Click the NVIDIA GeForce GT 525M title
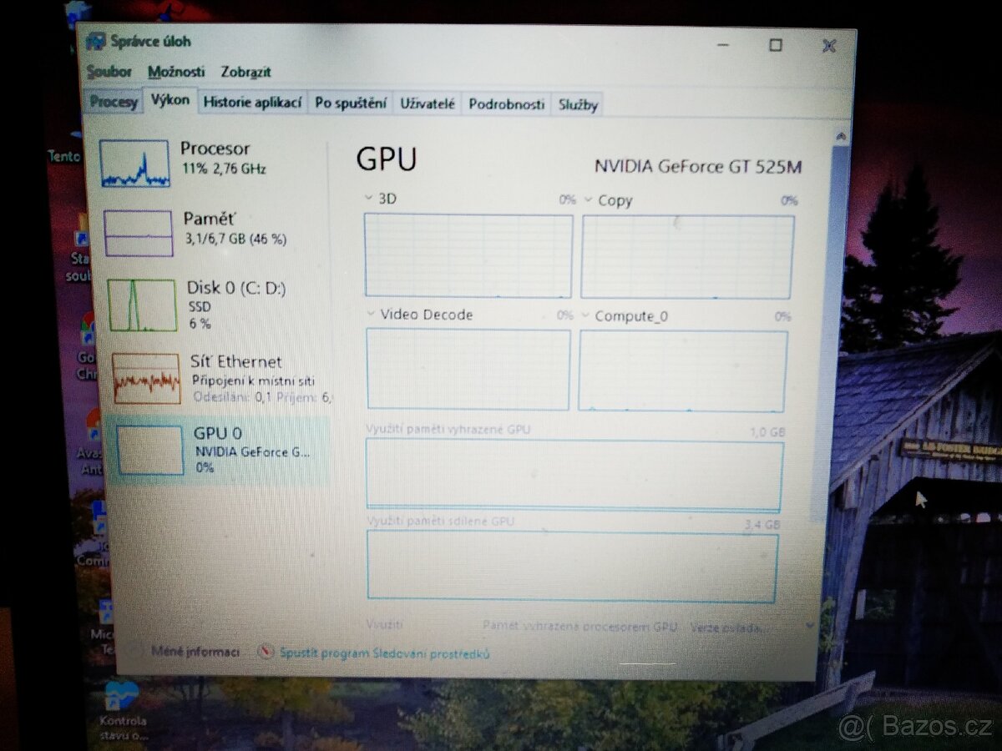The image size is (1002, 751). pos(698,166)
